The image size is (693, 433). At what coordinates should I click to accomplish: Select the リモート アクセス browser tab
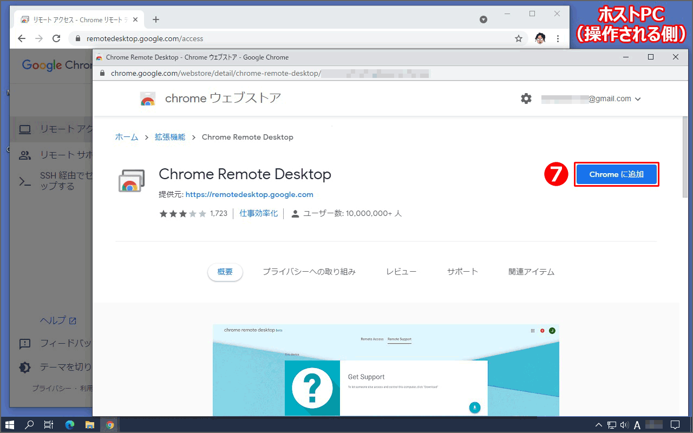point(80,19)
